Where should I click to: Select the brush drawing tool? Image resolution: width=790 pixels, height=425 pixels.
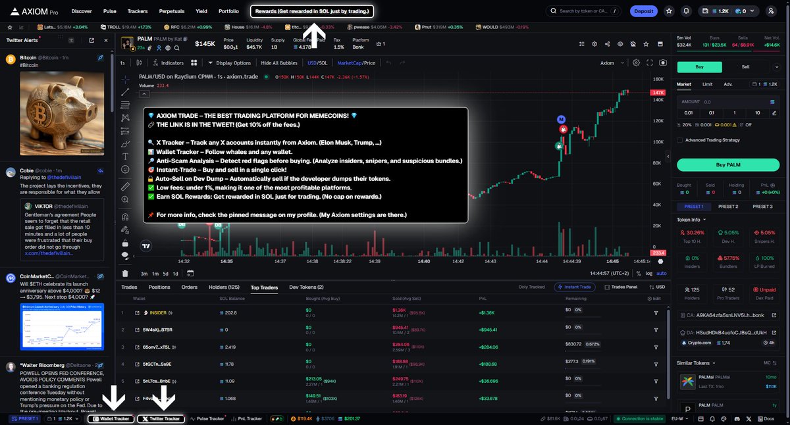[x=125, y=143]
